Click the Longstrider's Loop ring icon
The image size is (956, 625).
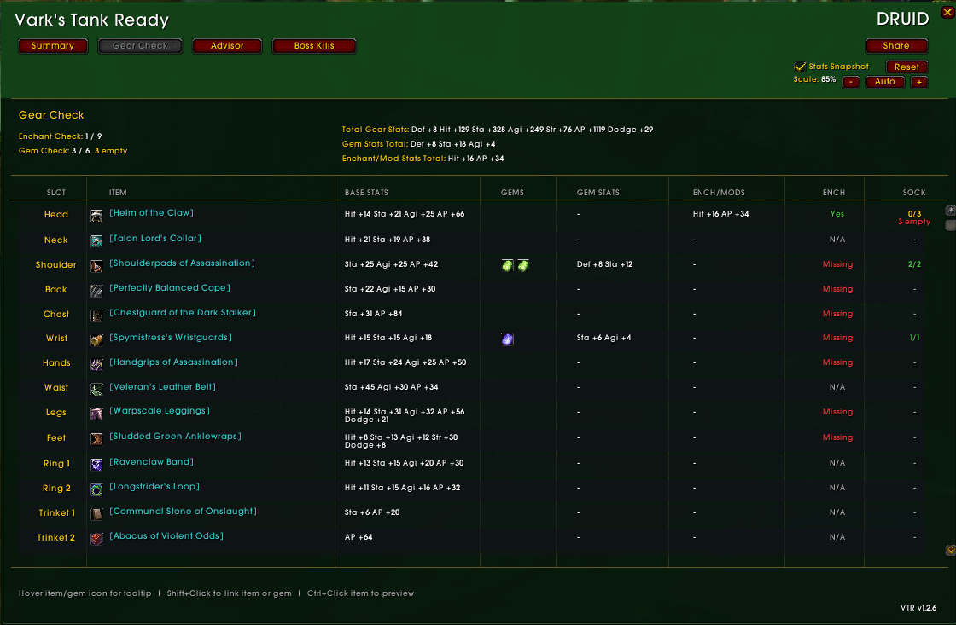96,489
